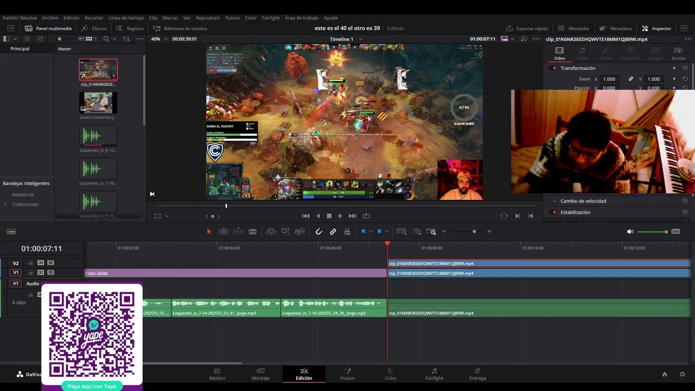Click the custom zoom icon
The image size is (695, 391).
[432, 231]
